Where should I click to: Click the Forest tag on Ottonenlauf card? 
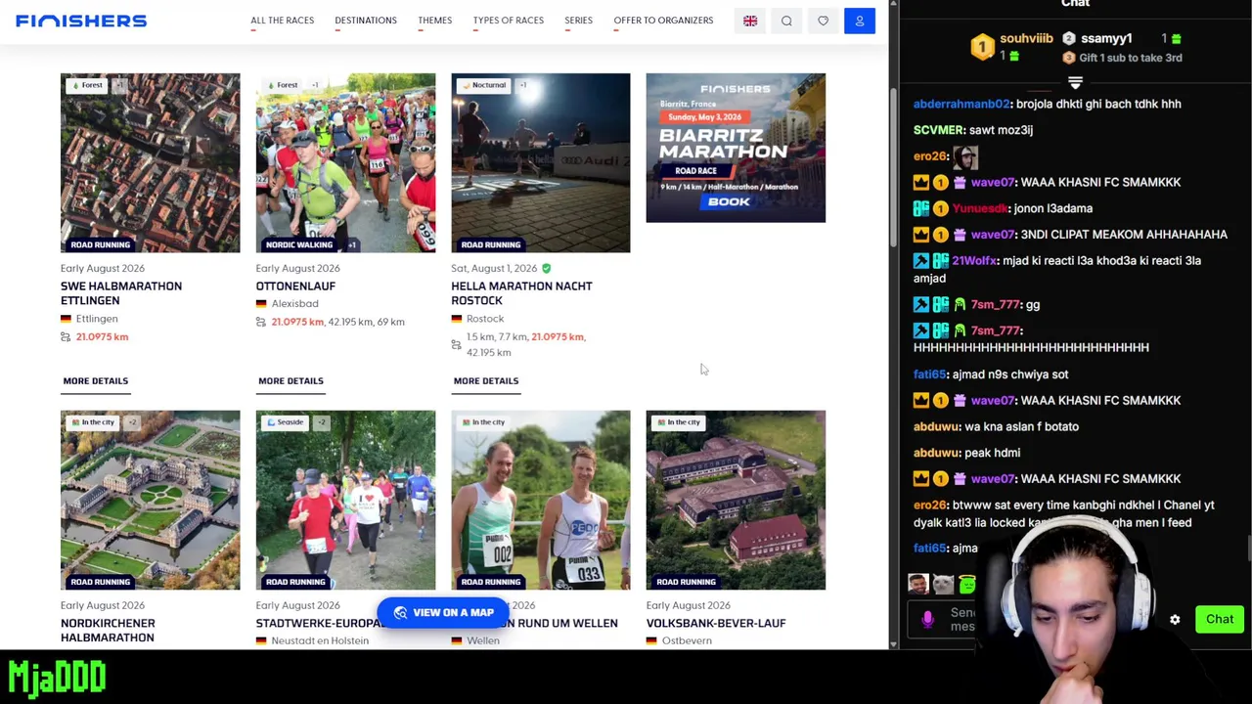(x=282, y=85)
